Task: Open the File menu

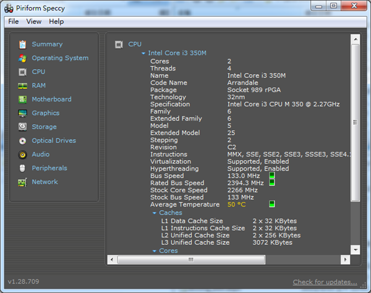Action: [14, 22]
